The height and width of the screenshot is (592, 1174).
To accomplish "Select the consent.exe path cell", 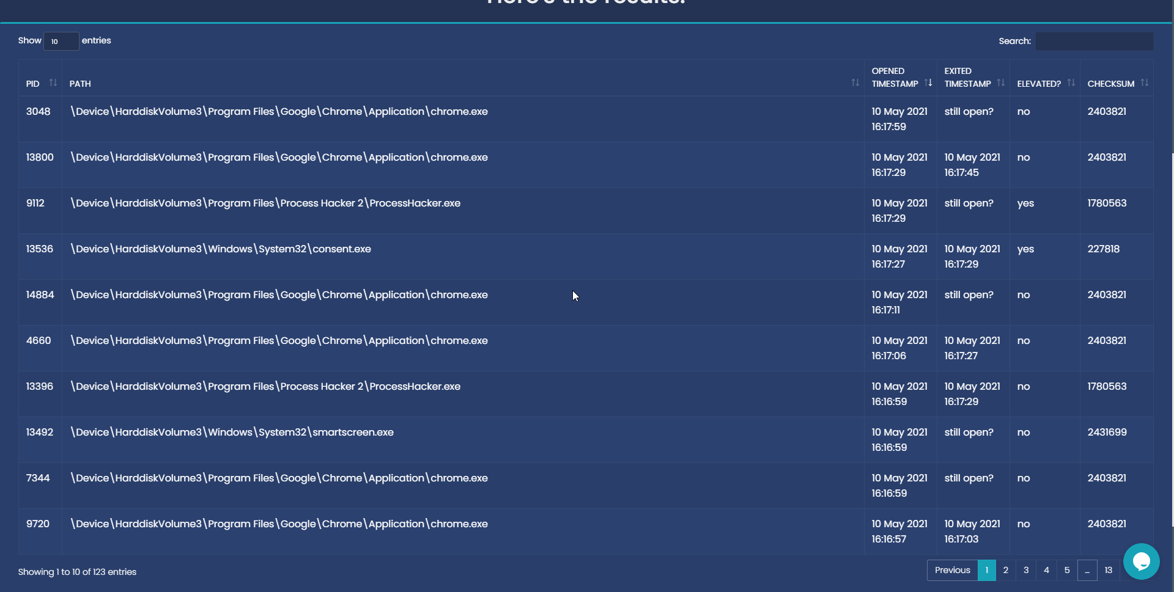I will coord(221,249).
